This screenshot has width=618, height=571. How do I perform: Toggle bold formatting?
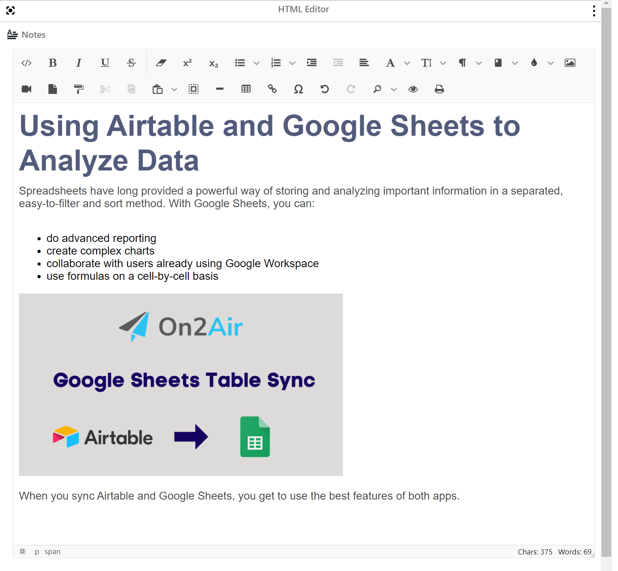52,63
